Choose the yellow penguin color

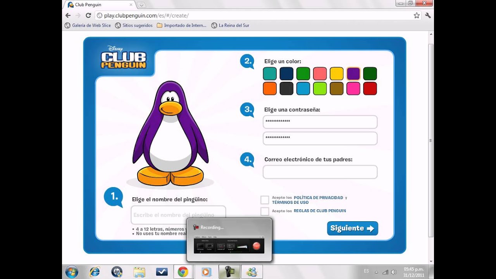[337, 74]
